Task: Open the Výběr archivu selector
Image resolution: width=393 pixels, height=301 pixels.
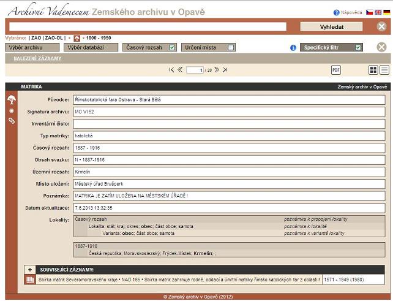Action: click(32, 47)
